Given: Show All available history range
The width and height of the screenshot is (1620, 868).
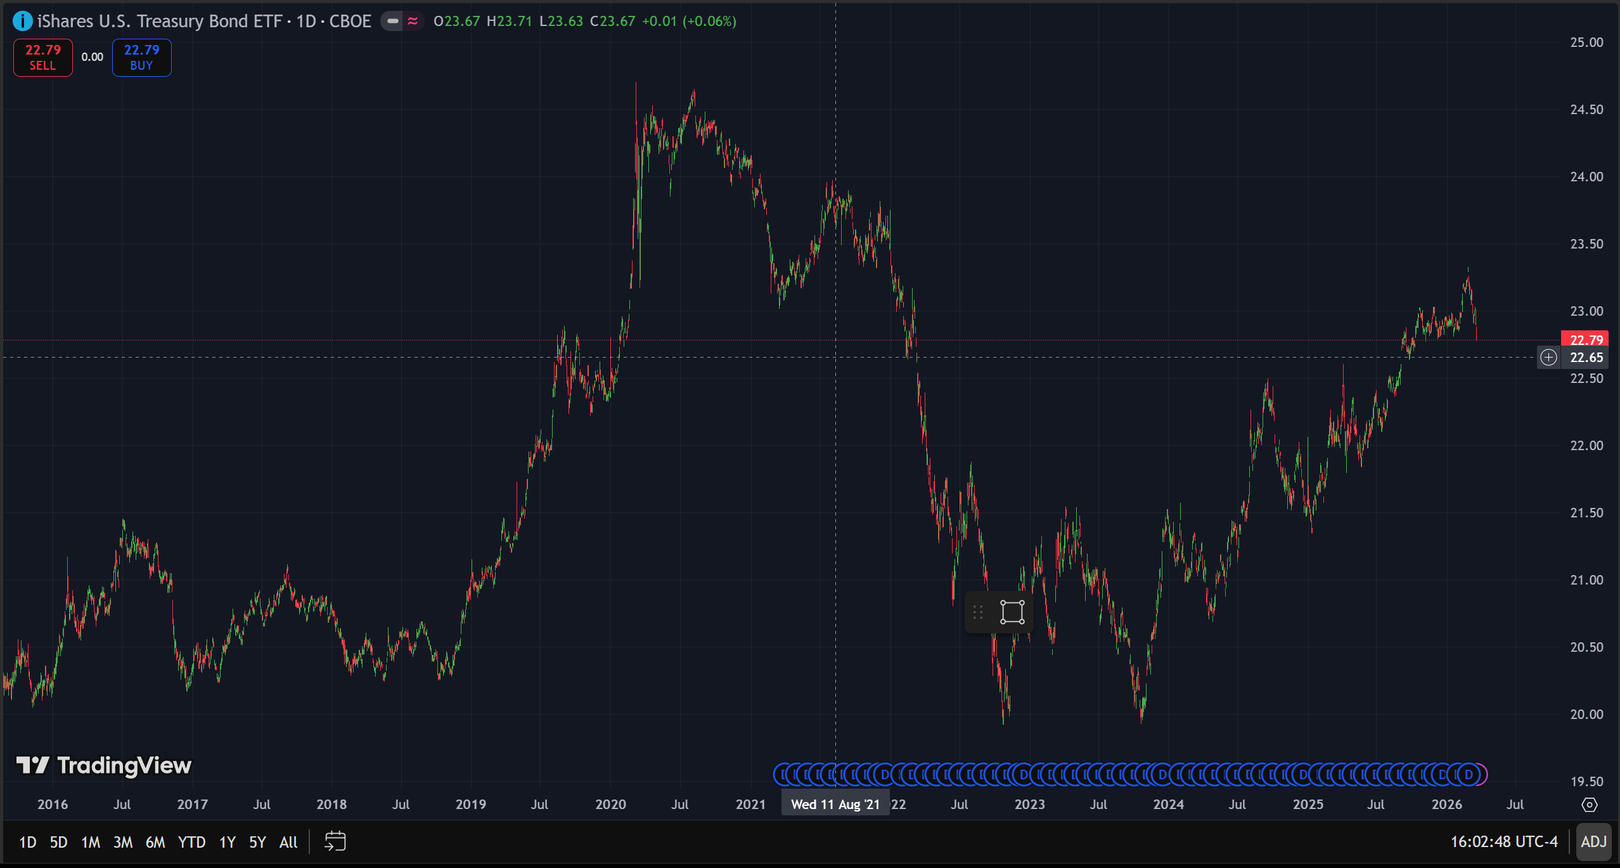Looking at the screenshot, I should click(288, 842).
